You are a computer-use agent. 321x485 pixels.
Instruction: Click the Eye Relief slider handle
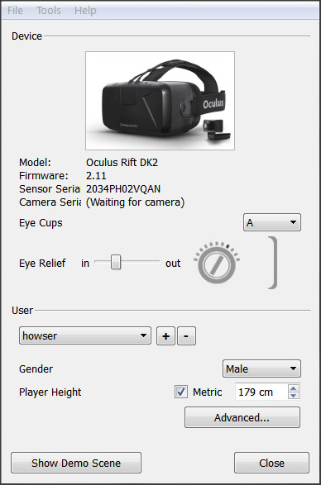[116, 262]
